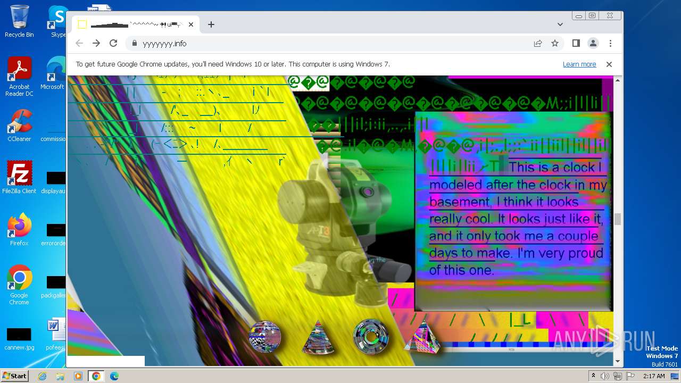Open the Windows Start menu
The image size is (681, 383).
click(x=14, y=376)
